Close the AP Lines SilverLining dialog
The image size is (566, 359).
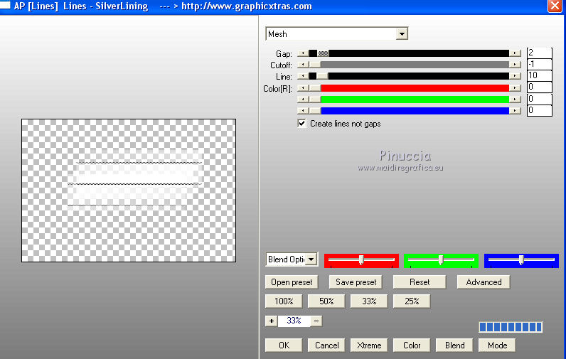(x=555, y=6)
